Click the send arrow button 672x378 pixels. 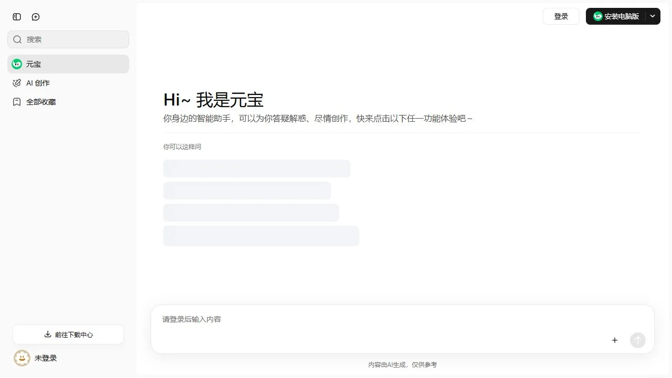[638, 340]
